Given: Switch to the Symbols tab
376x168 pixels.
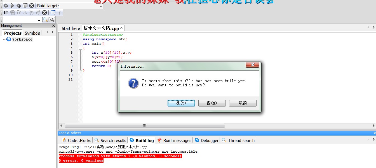Looking at the screenshot, I should (x=32, y=33).
